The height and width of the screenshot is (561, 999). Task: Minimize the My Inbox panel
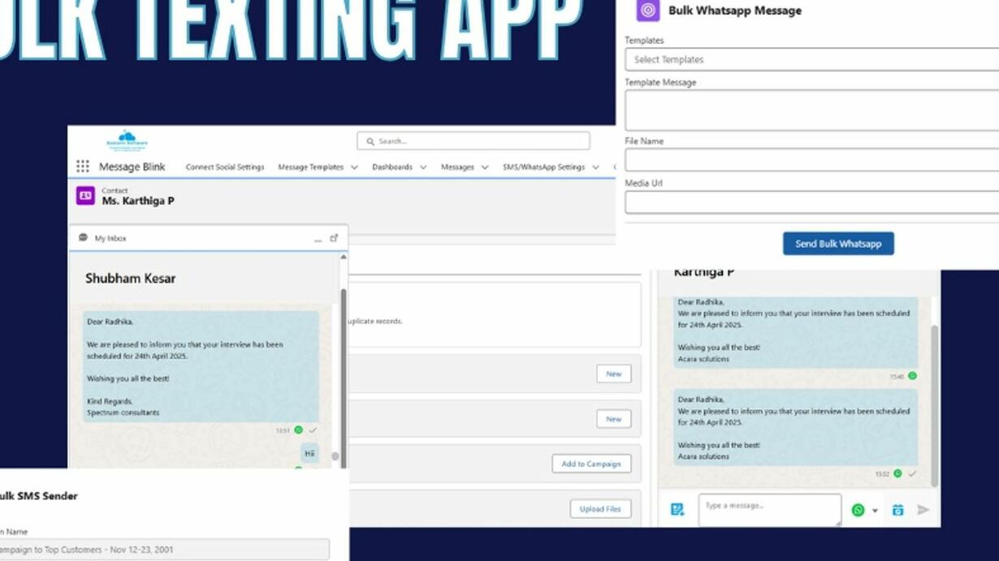coord(318,239)
